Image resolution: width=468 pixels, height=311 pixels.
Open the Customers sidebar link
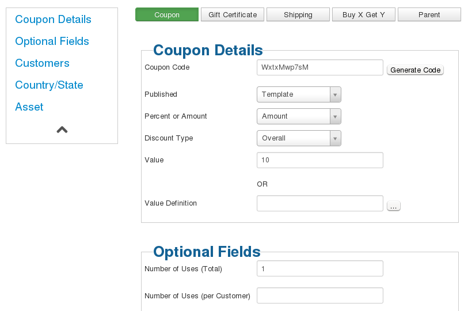click(42, 63)
